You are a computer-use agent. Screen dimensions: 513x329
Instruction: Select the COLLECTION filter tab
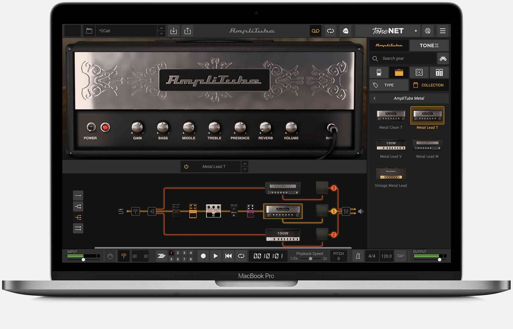pyautogui.click(x=429, y=85)
